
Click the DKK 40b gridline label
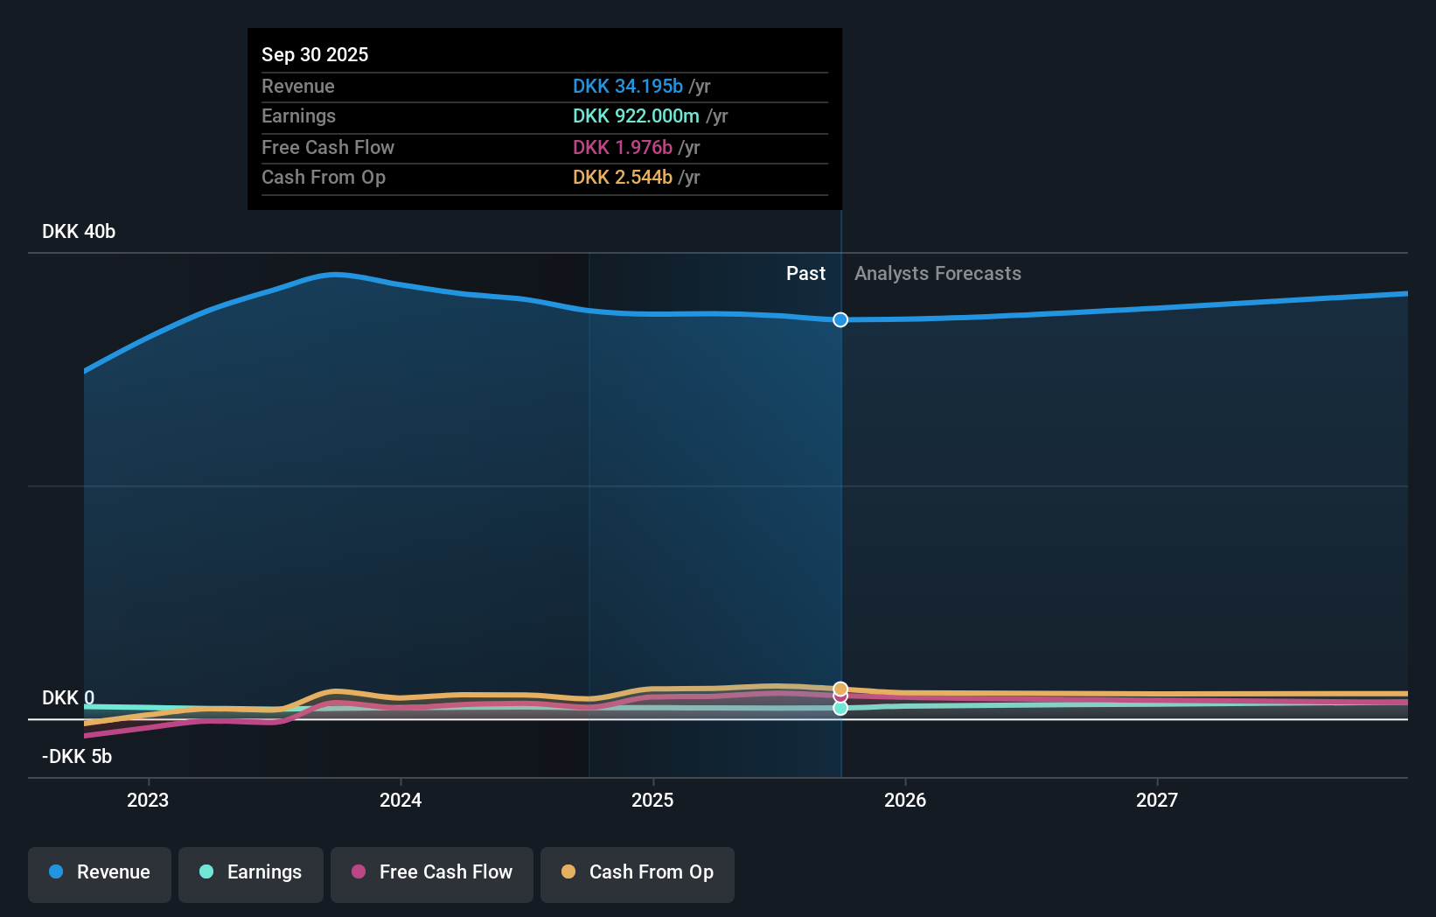point(78,231)
